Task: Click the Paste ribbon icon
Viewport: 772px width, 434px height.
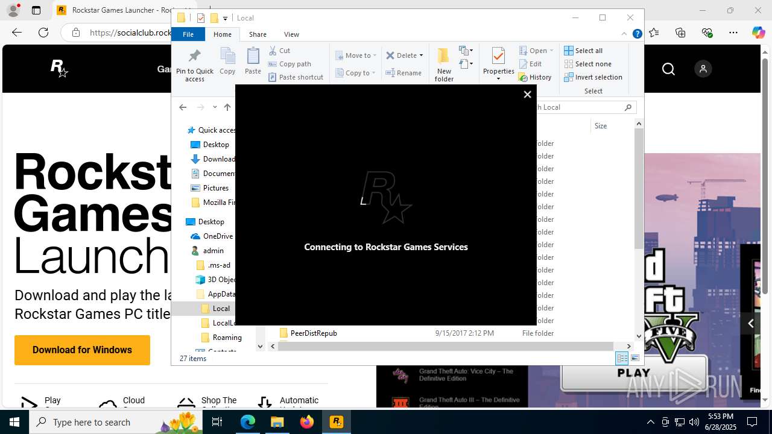Action: point(253,61)
